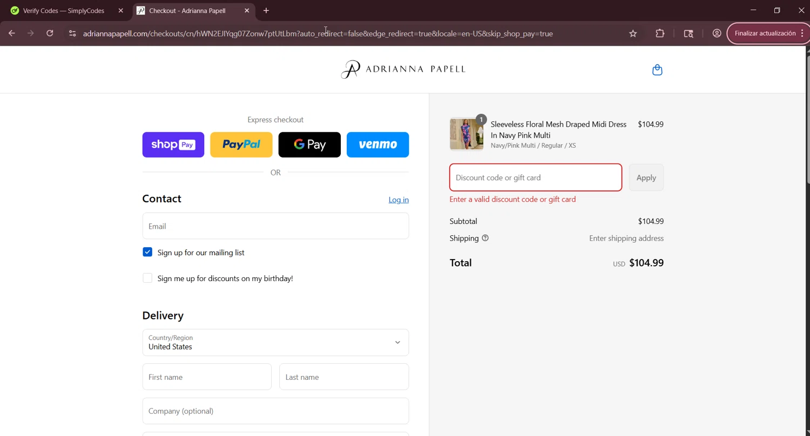This screenshot has height=436, width=810.
Task: Expand the Country/Region dropdown
Action: pyautogui.click(x=275, y=343)
